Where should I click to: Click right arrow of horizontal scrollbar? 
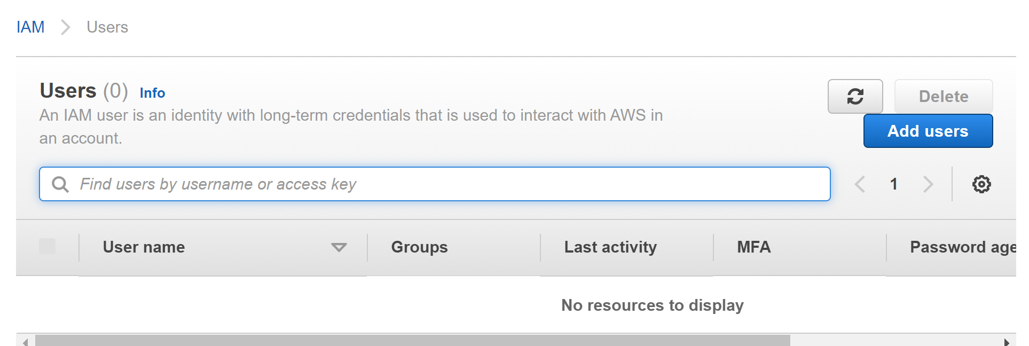pyautogui.click(x=1007, y=342)
